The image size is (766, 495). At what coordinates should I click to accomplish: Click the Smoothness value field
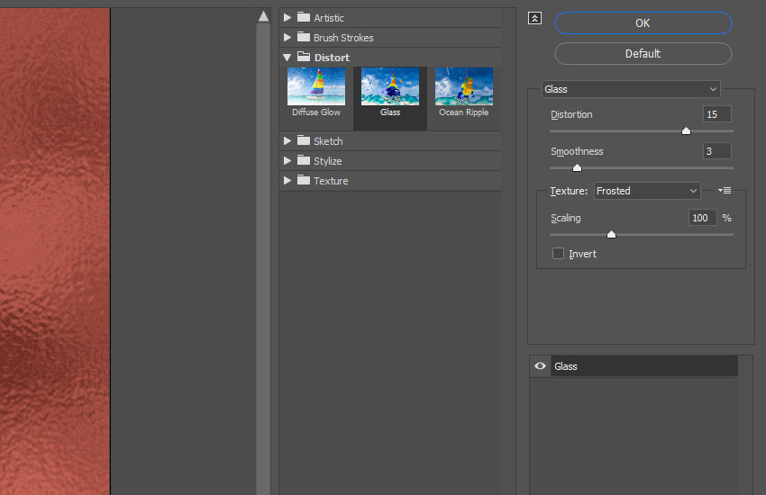[716, 151]
